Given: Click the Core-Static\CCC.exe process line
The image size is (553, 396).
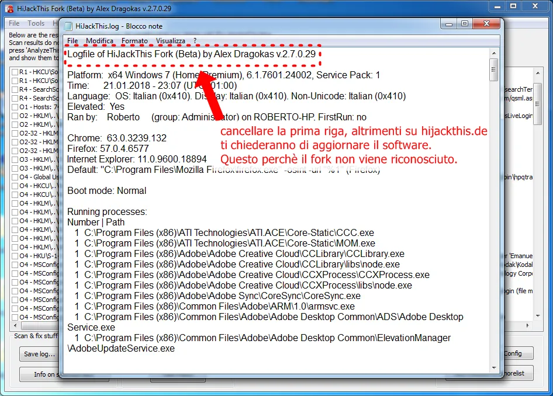Looking at the screenshot, I should (224, 233).
